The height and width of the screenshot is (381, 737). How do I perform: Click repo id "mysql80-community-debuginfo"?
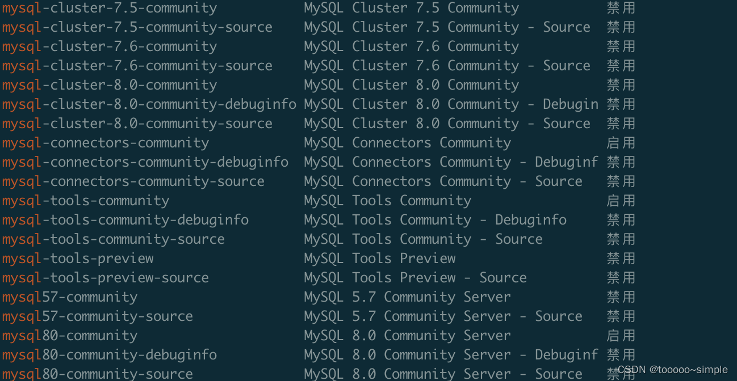(109, 355)
